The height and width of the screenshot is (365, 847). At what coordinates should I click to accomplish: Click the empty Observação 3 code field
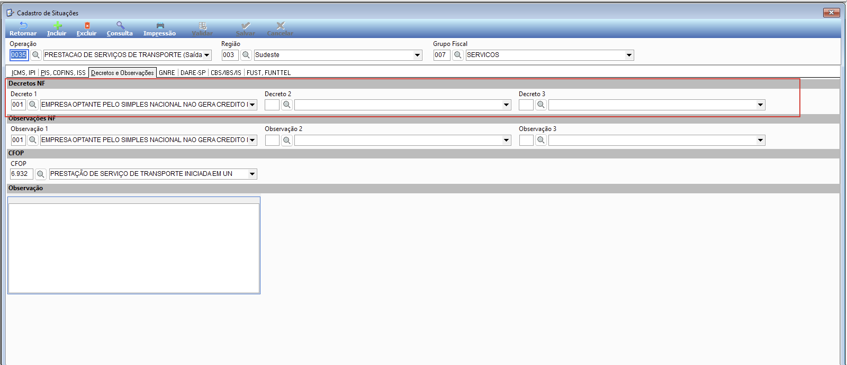(x=526, y=140)
